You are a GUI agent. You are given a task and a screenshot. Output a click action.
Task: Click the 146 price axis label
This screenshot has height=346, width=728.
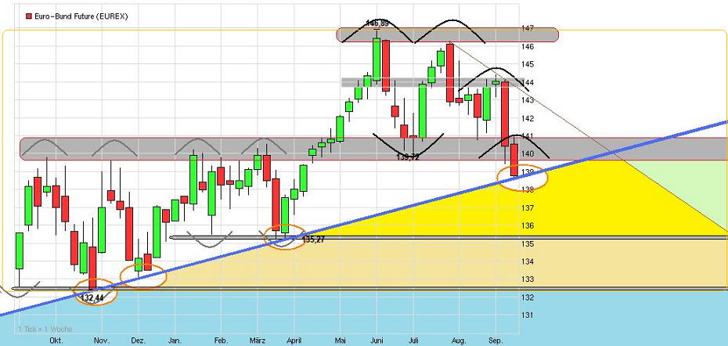tap(528, 46)
